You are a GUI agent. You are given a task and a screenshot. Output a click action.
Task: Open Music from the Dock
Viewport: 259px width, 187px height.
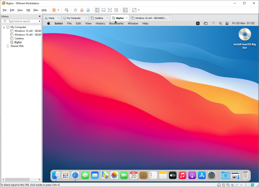tap(182, 175)
